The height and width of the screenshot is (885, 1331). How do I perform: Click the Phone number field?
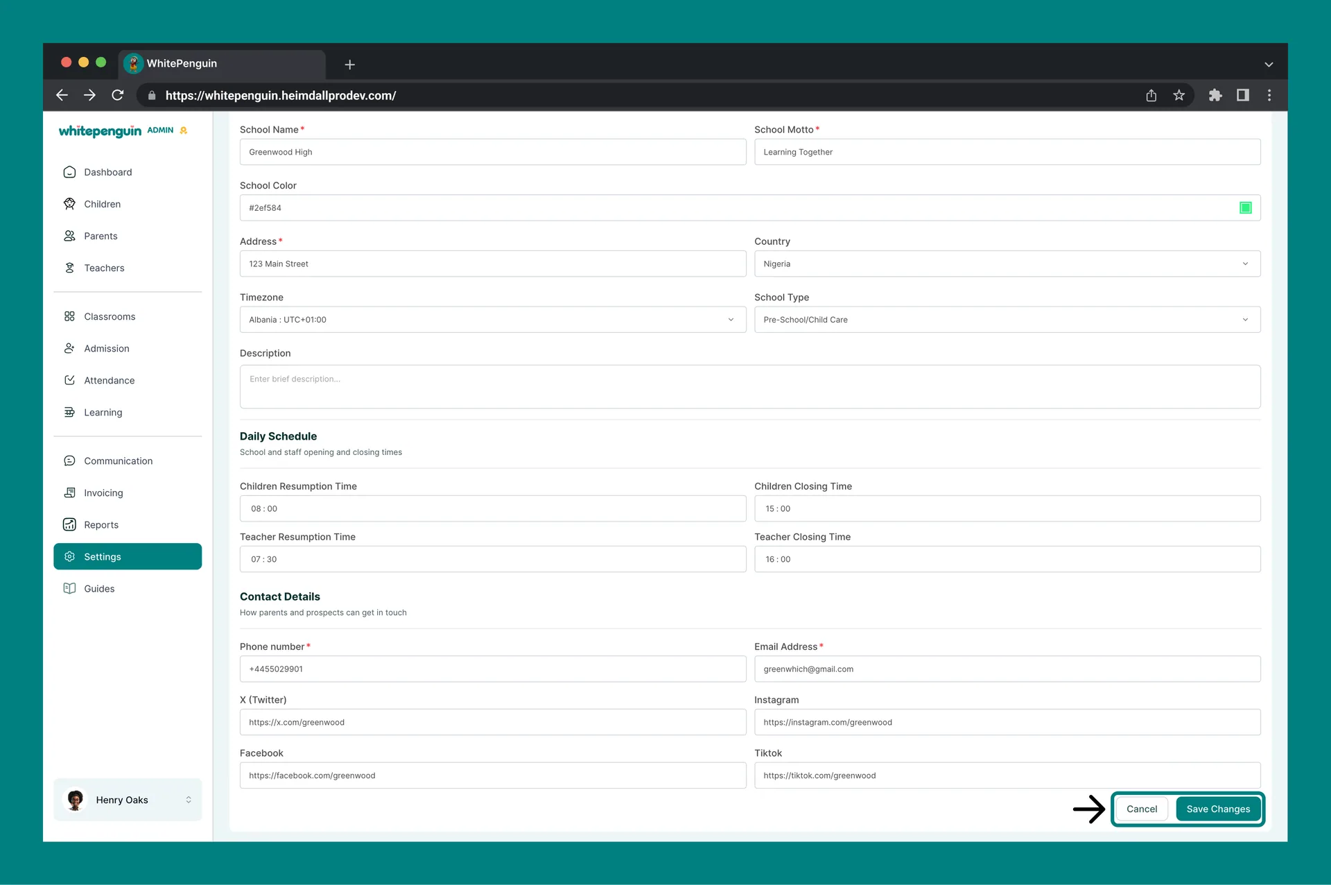(493, 669)
